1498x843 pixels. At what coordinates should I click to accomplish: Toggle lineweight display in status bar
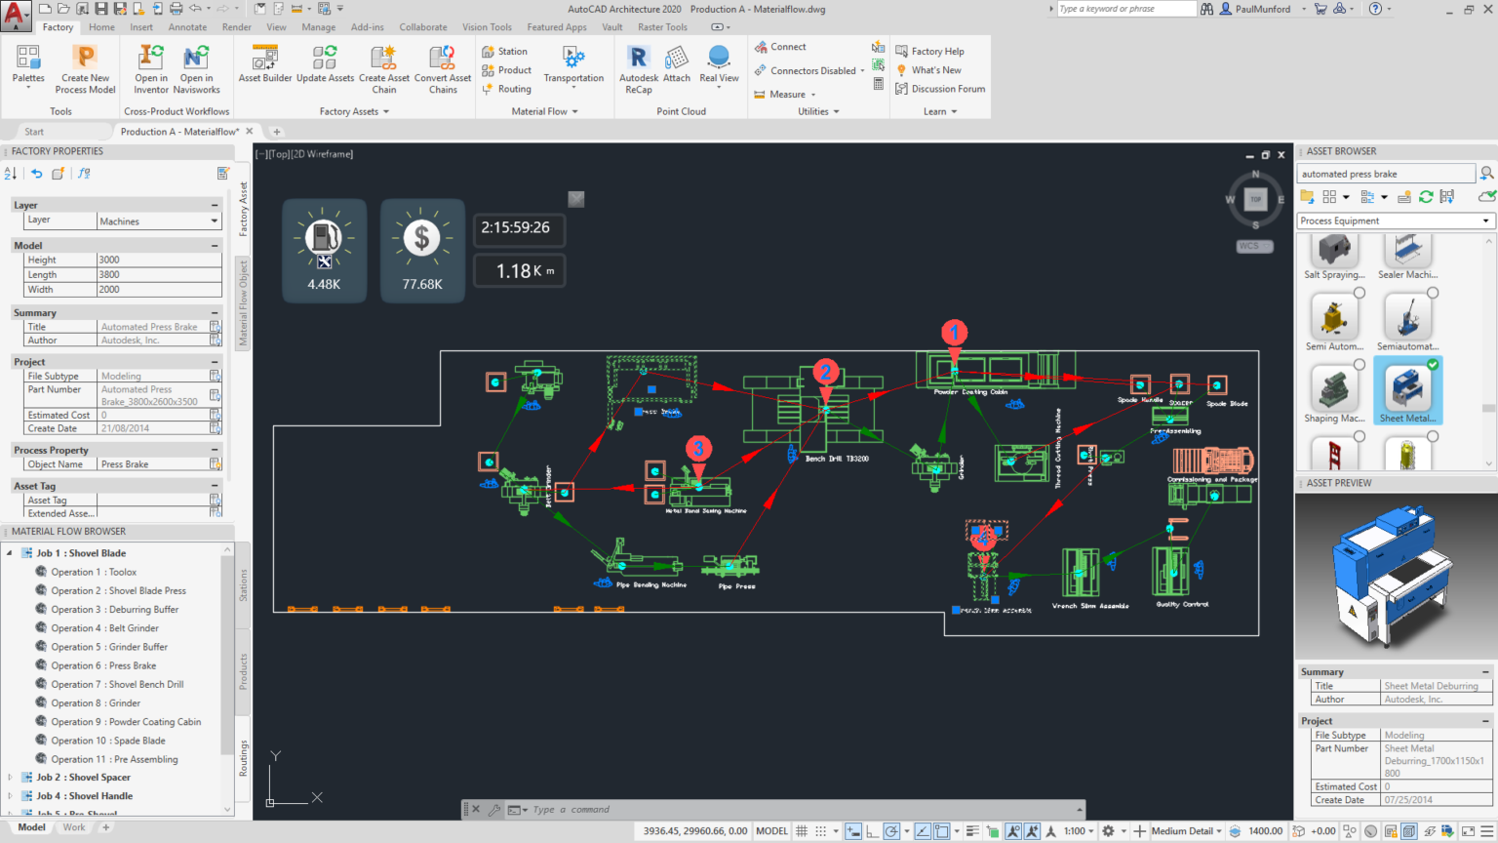972,831
